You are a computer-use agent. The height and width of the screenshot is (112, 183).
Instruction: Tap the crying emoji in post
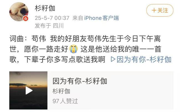click(73, 49)
